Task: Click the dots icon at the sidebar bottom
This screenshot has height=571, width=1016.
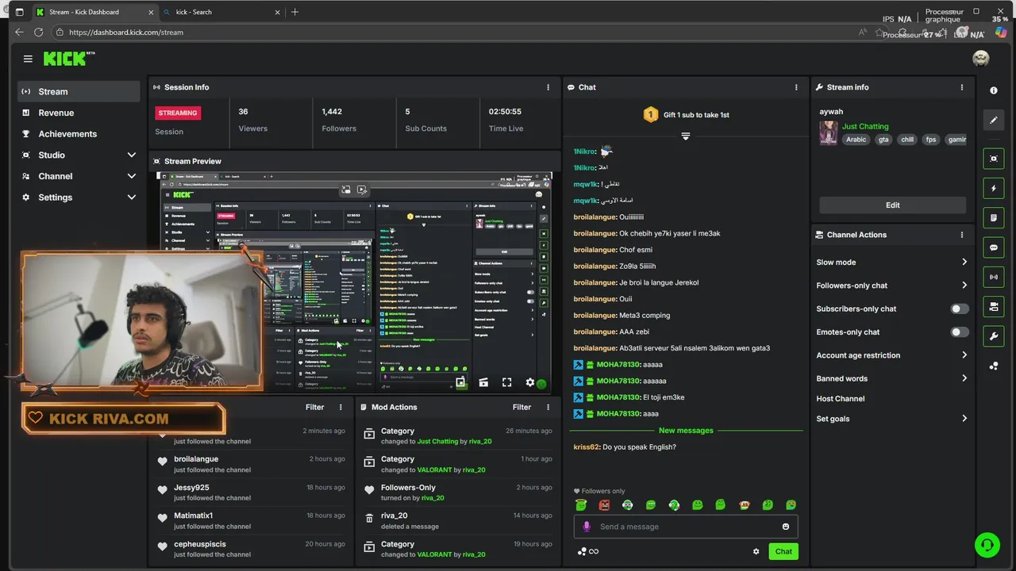Action: click(x=994, y=366)
